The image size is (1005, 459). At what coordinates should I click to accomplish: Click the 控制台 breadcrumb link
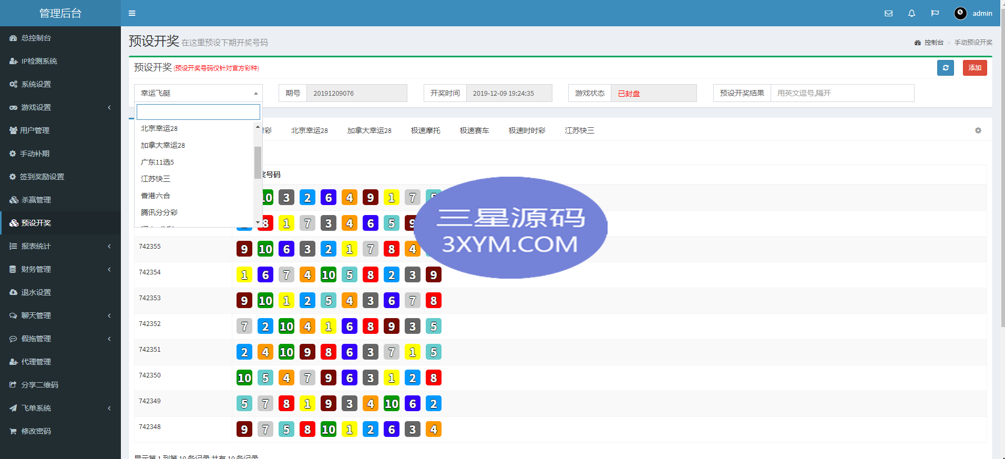(x=934, y=43)
